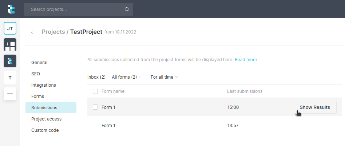Open the Read more link
Viewport: 345px width, 146px height.
[246, 60]
